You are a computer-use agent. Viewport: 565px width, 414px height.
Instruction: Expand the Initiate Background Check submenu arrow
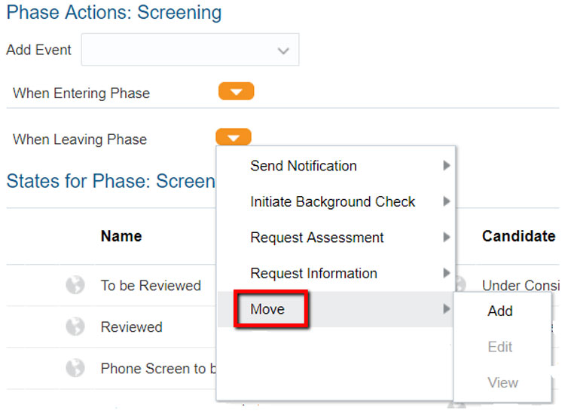click(447, 201)
